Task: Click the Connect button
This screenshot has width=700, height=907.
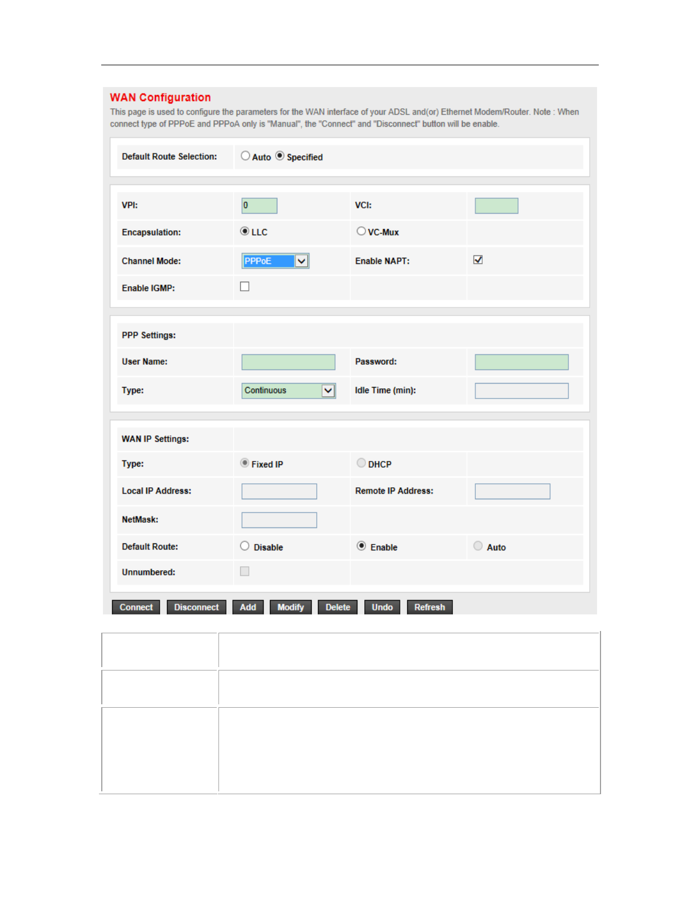Action: 136,608
